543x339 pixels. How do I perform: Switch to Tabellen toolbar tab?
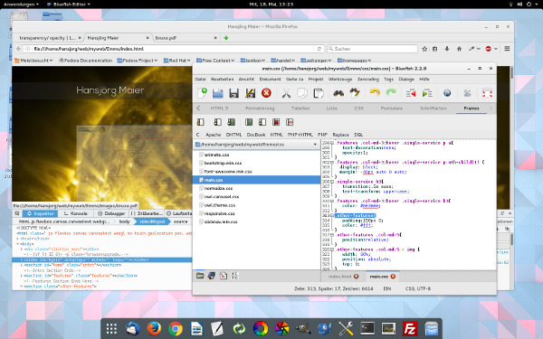(x=300, y=108)
